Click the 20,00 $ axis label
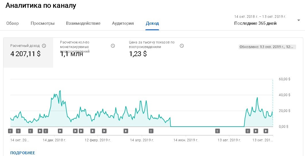This screenshot has height=156, width=305. click(x=284, y=111)
